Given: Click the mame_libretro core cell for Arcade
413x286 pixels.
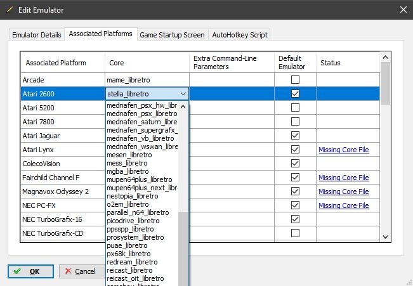Looking at the screenshot, I should pos(147,80).
